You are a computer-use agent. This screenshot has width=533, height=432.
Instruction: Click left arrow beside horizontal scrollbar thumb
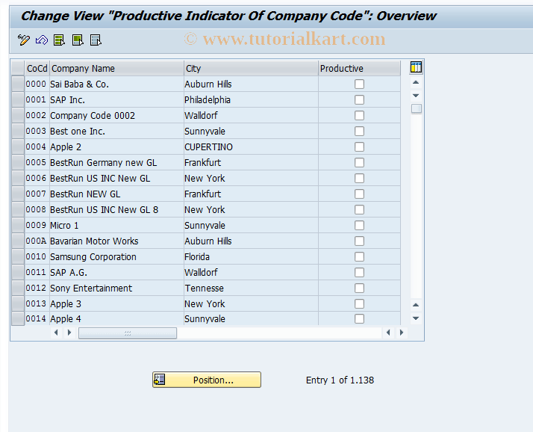click(56, 333)
